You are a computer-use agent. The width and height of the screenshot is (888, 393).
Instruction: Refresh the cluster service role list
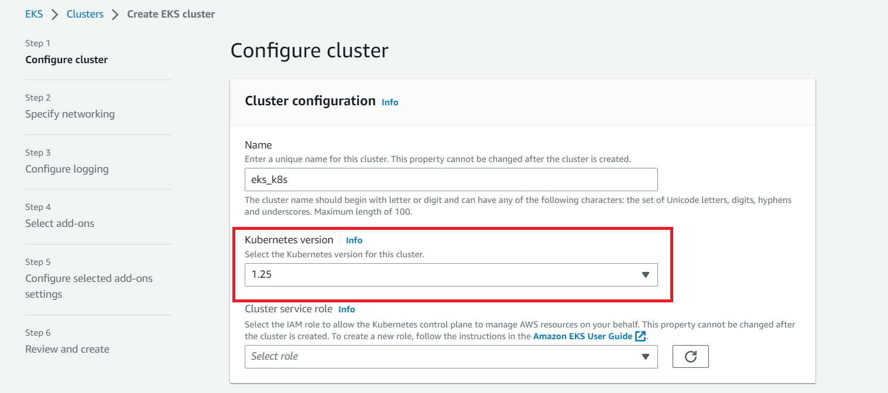tap(690, 356)
